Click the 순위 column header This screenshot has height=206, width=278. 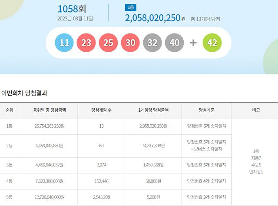click(x=10, y=110)
